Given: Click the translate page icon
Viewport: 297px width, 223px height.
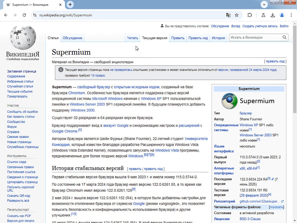Looking at the screenshot, I should (228, 15).
